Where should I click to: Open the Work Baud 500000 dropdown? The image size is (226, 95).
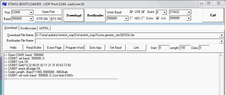[x=126, y=18]
